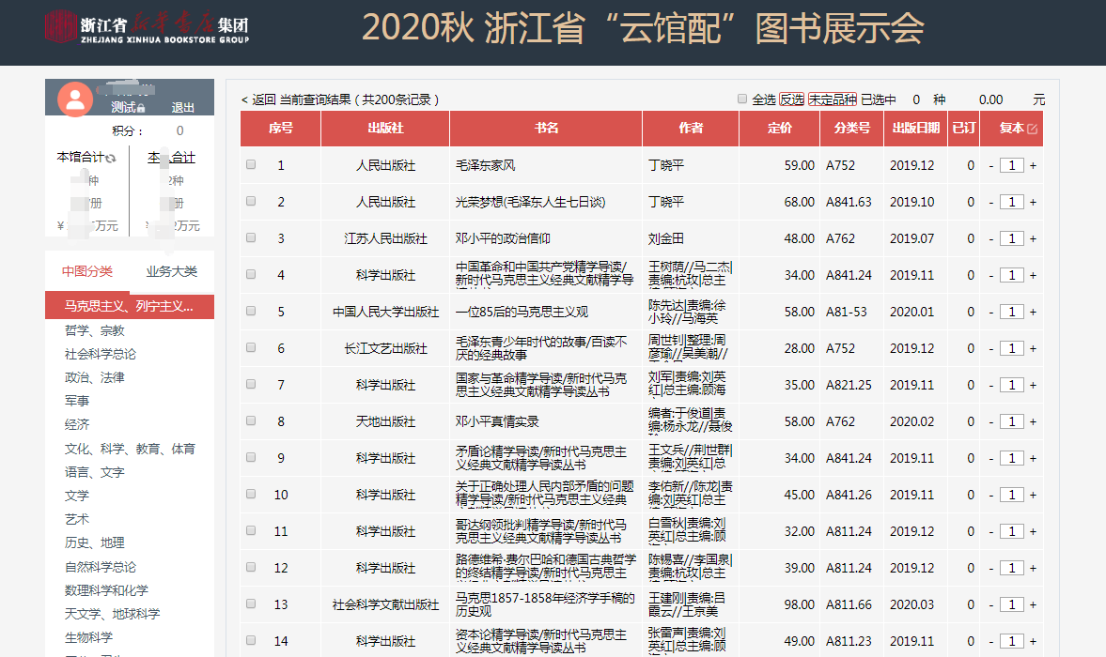The width and height of the screenshot is (1106, 657).
Task: Switch to the 业务大类 tab
Action: coord(171,271)
